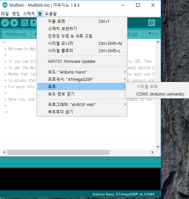189x199 pixels.
Task: Select 인코딩 수정 & 새로 고침
Action: coord(82,36)
